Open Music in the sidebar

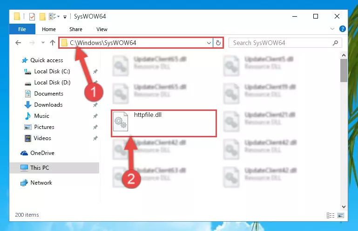point(41,116)
